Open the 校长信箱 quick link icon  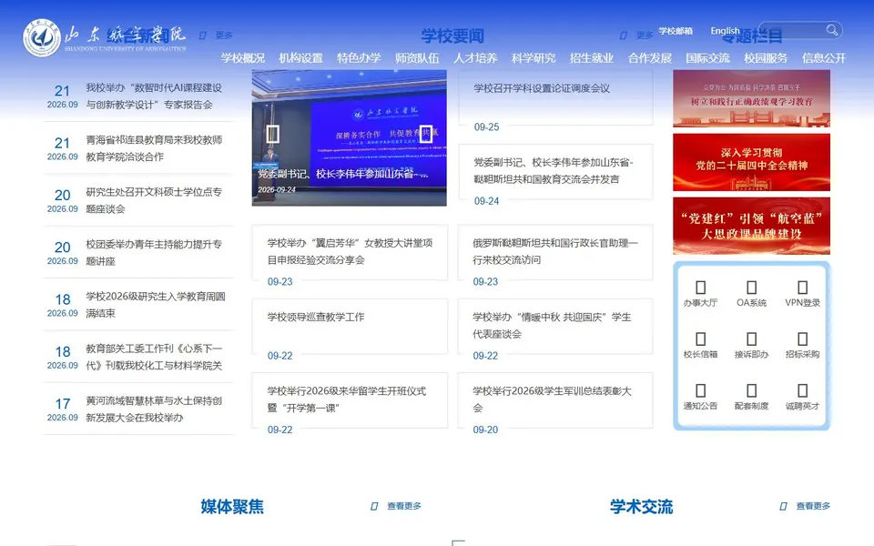[701, 339]
